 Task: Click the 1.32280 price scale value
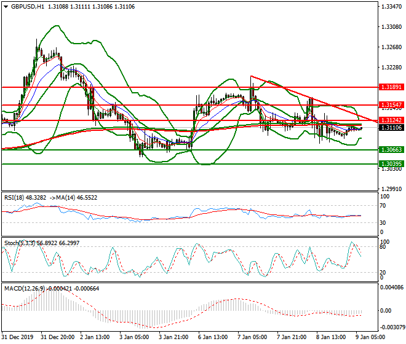(392, 68)
